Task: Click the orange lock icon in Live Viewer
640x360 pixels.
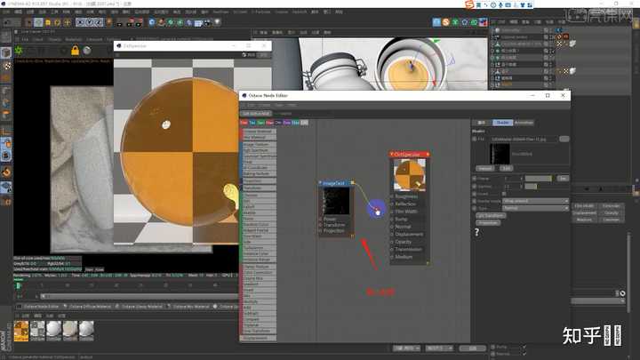Action: pyautogui.click(x=75, y=51)
